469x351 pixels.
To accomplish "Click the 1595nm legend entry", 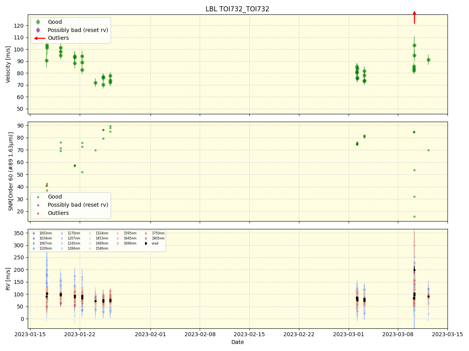I will tap(130, 233).
